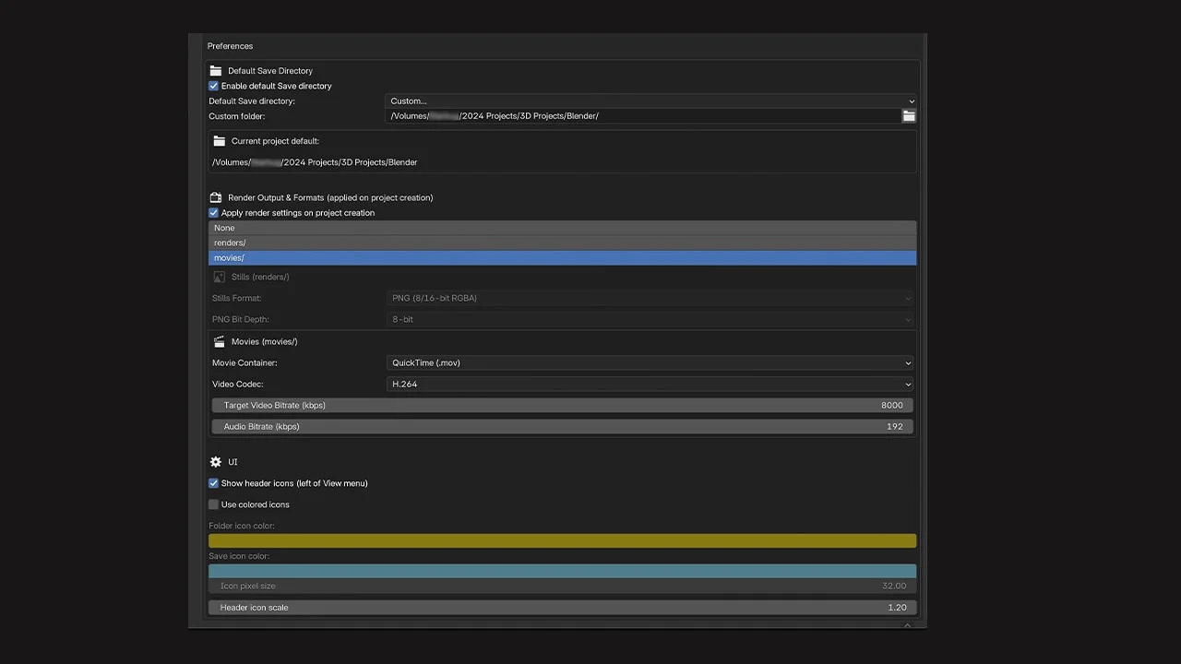This screenshot has height=664, width=1181.
Task: Pick a new Folder icon color
Action: (562, 540)
